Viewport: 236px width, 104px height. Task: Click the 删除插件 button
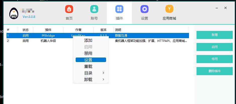click(215, 71)
